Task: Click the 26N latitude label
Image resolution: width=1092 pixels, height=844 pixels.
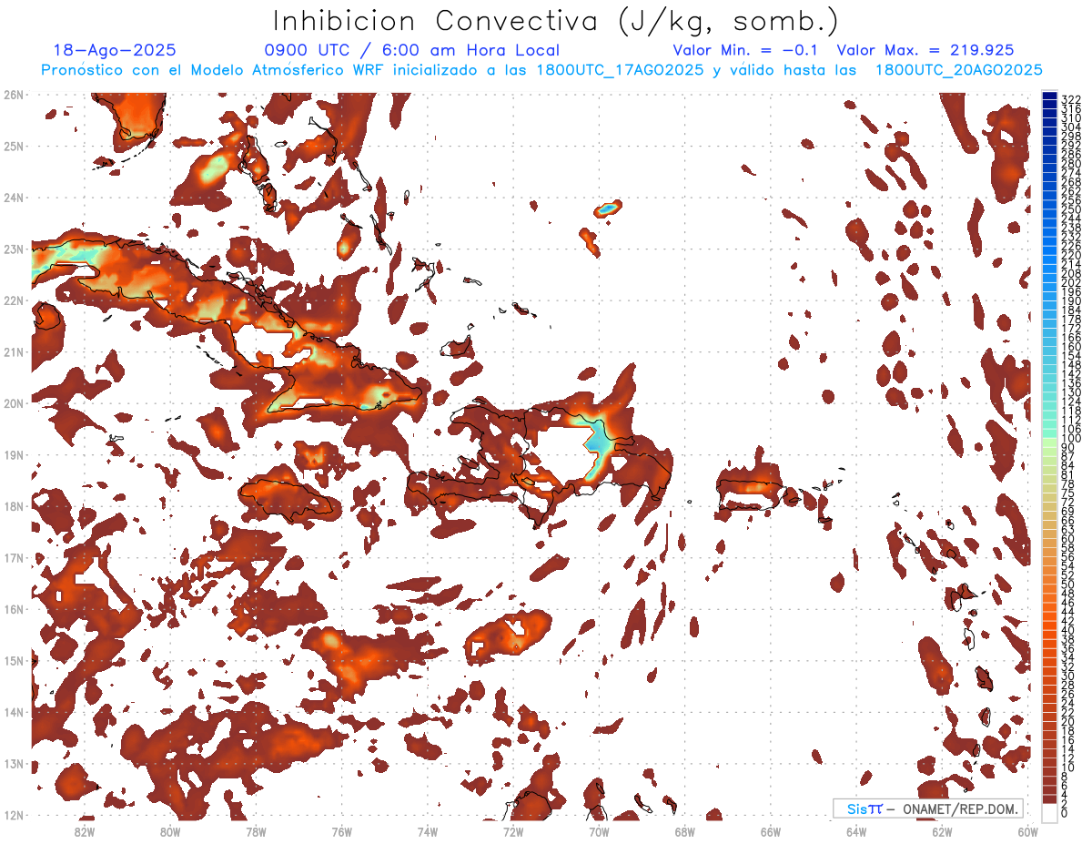Action: pyautogui.click(x=14, y=95)
